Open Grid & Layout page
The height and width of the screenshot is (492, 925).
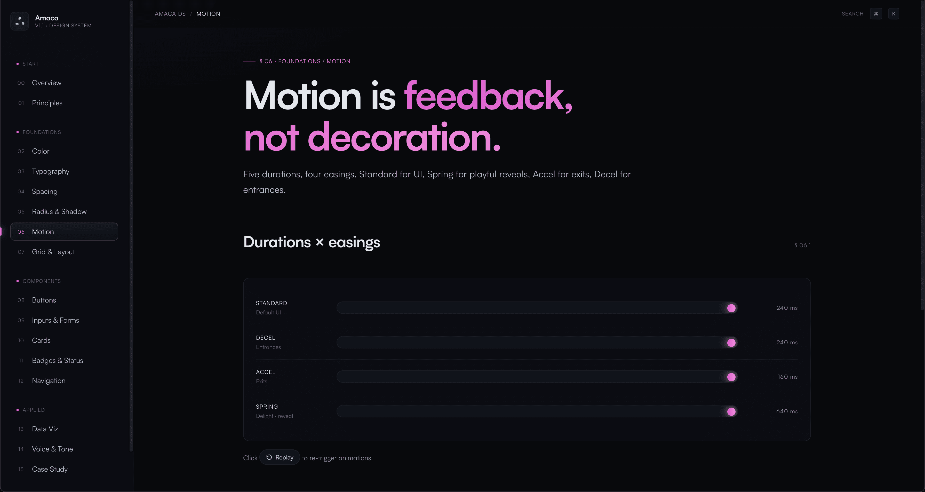53,252
